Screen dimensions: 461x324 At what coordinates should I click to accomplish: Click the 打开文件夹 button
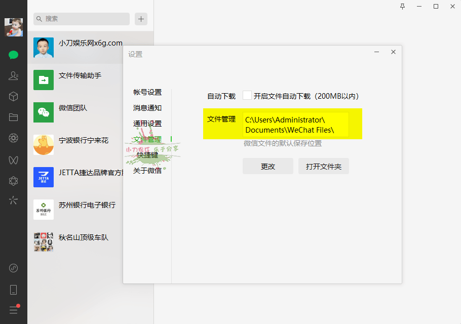click(323, 166)
